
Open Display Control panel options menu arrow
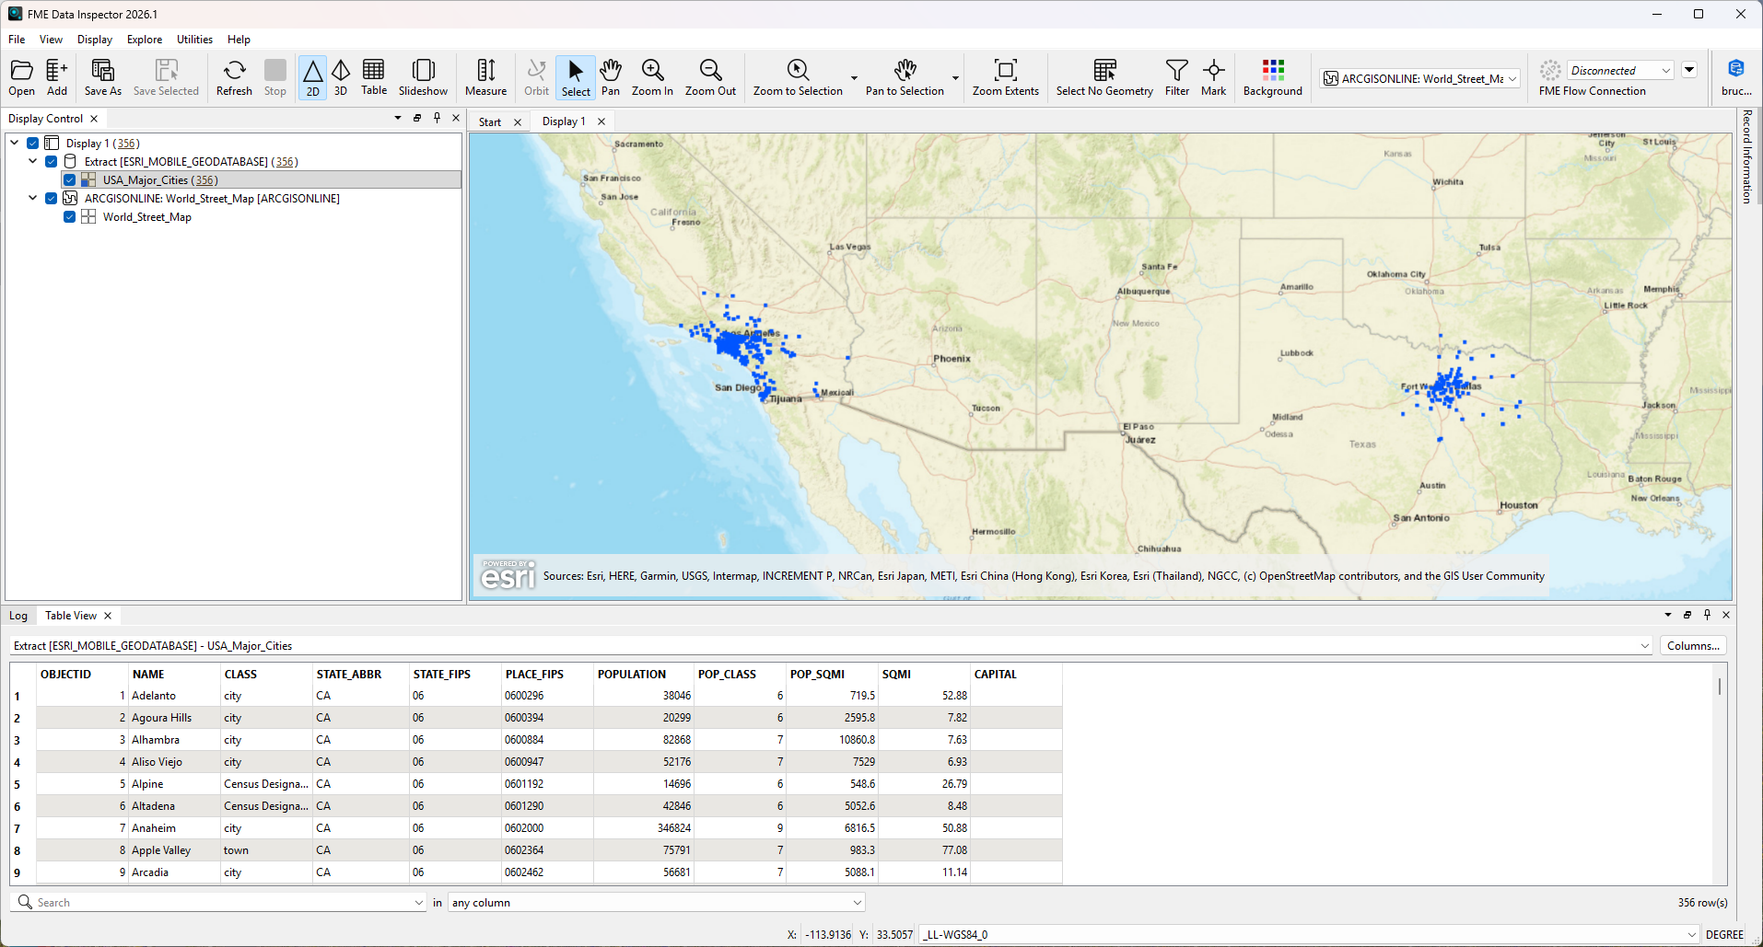point(398,118)
